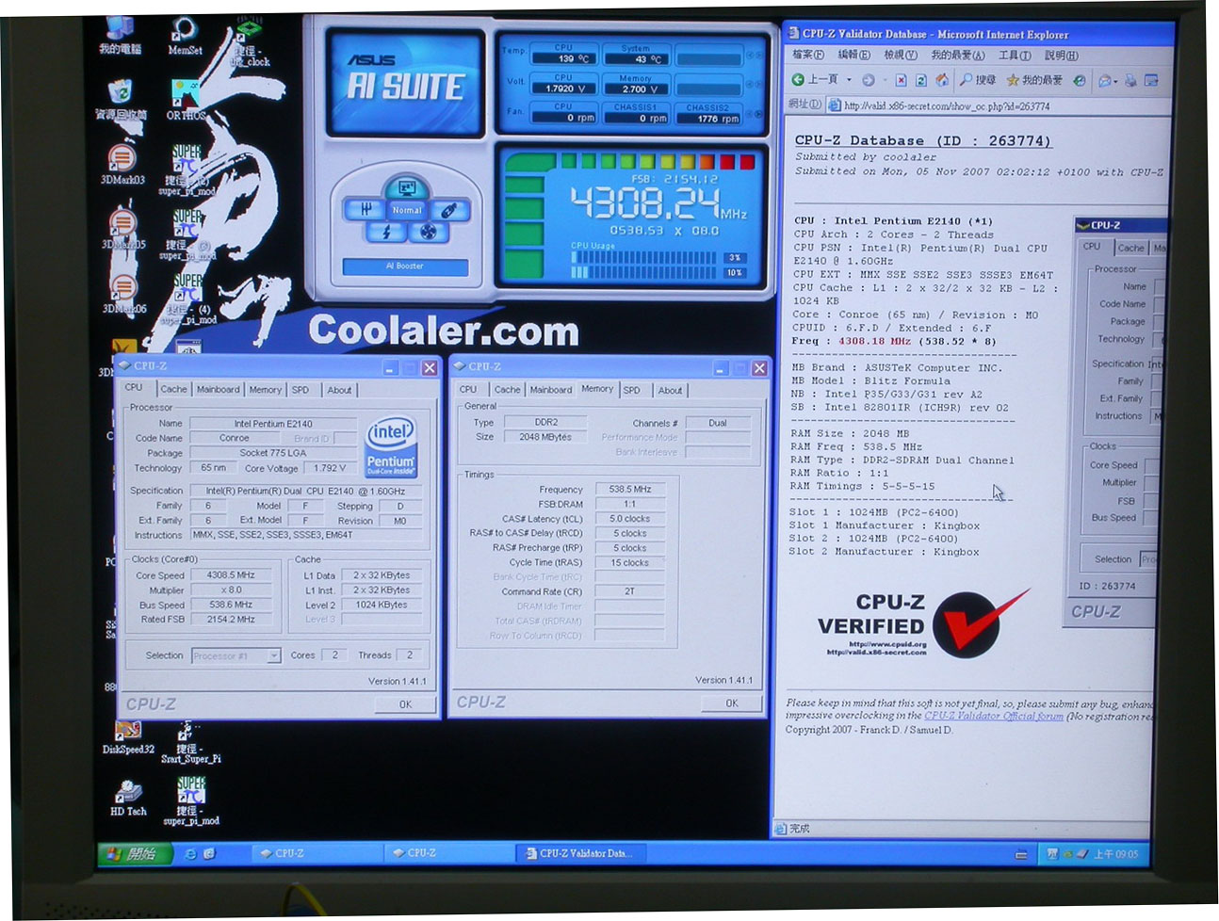Click the IE Mail envelope icon
This screenshot has height=921, width=1219.
click(1105, 80)
